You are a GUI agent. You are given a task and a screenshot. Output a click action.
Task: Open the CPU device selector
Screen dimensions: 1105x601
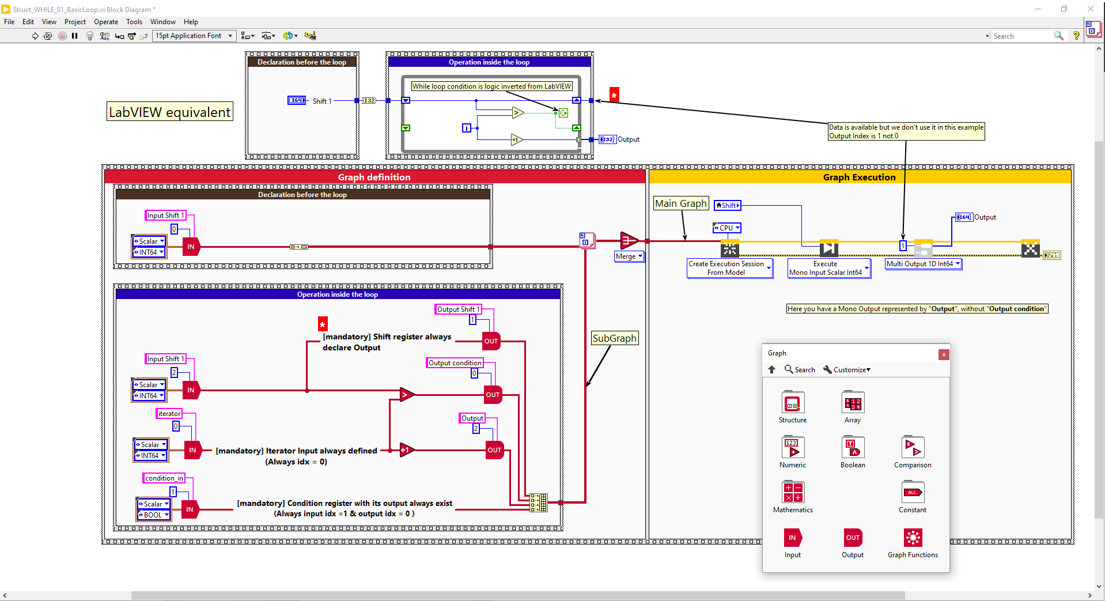point(727,228)
